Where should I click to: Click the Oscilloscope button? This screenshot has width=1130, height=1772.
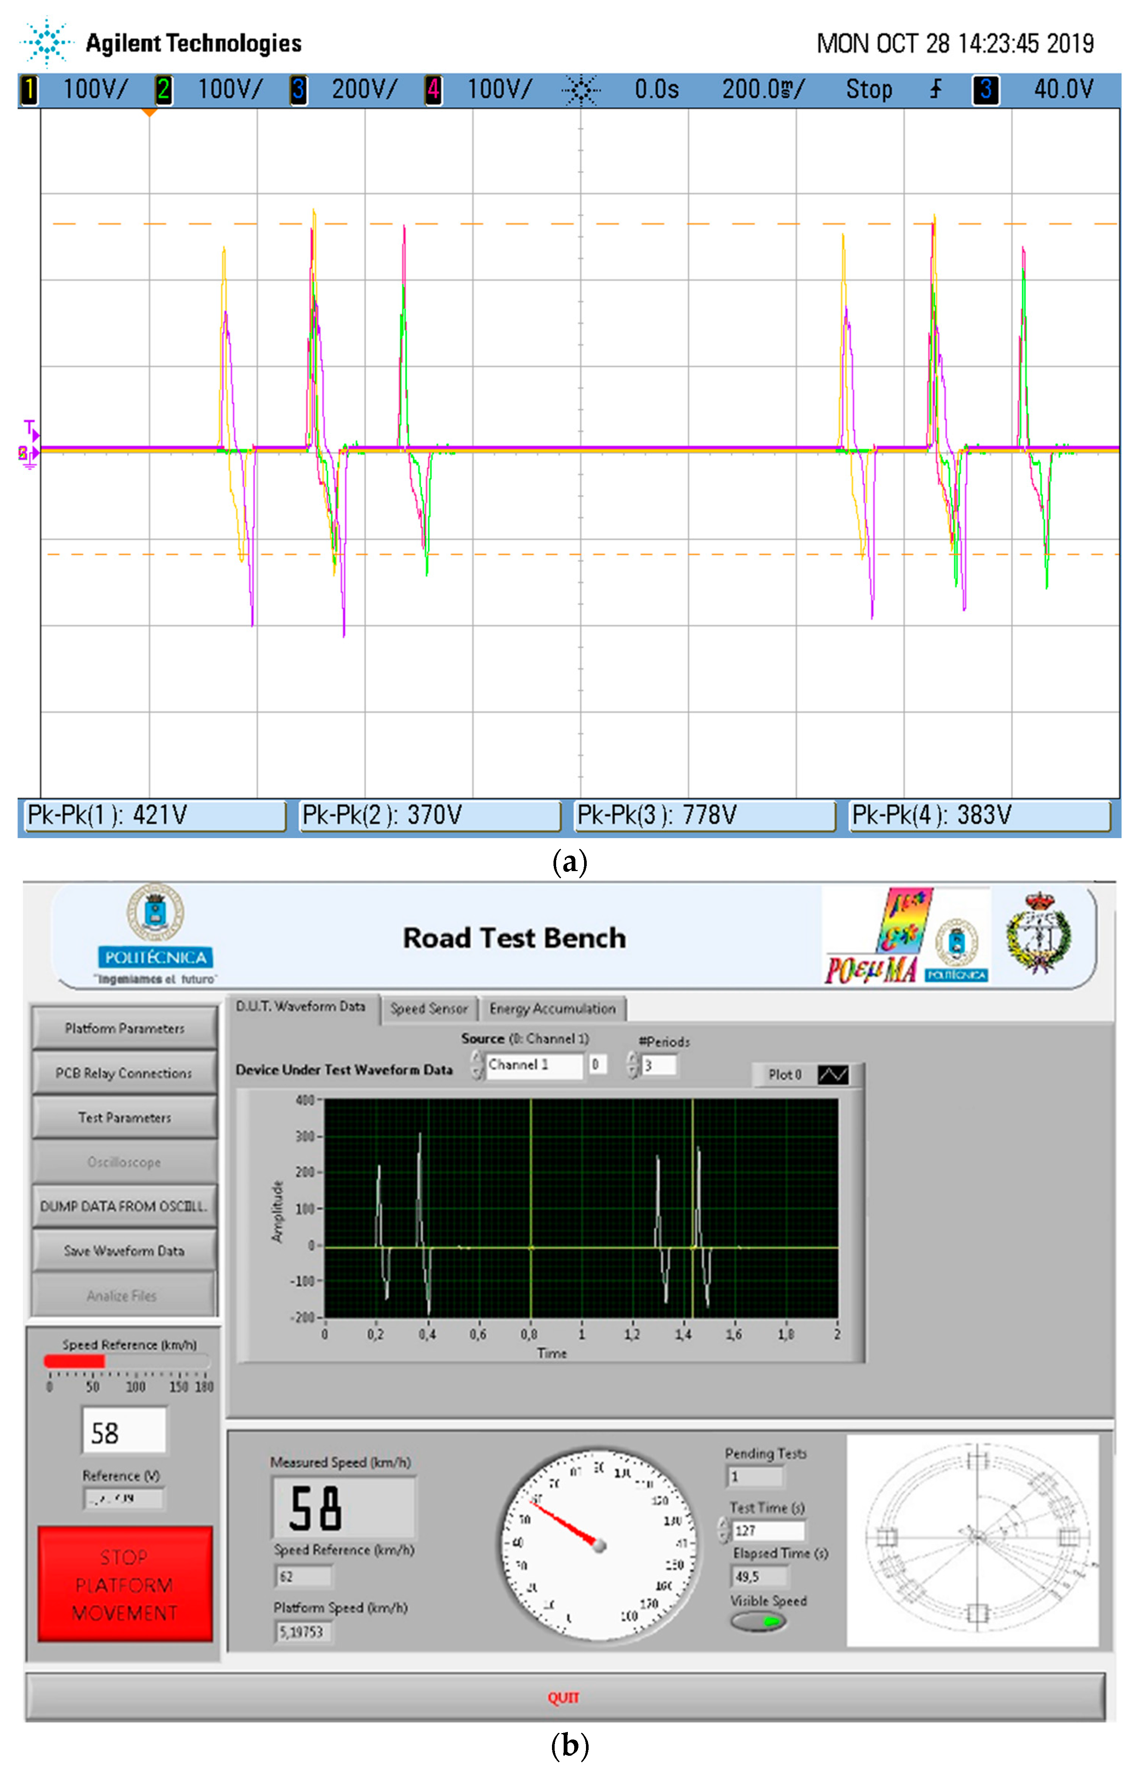(x=124, y=1162)
